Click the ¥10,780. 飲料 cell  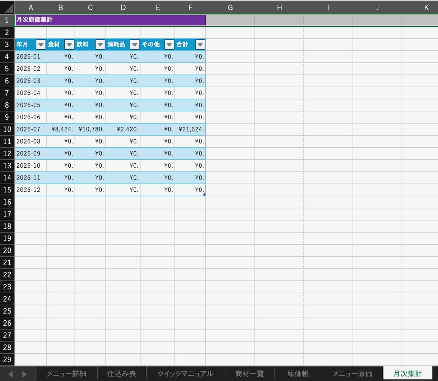[90, 129]
